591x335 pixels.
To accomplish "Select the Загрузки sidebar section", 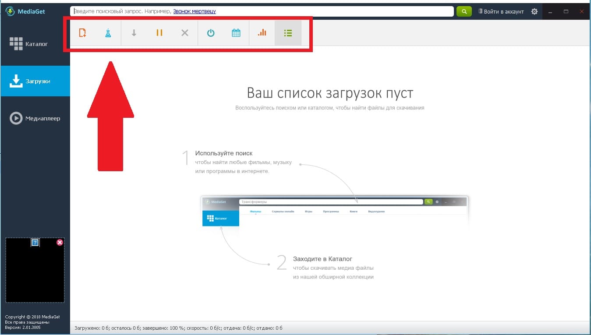I will click(35, 81).
